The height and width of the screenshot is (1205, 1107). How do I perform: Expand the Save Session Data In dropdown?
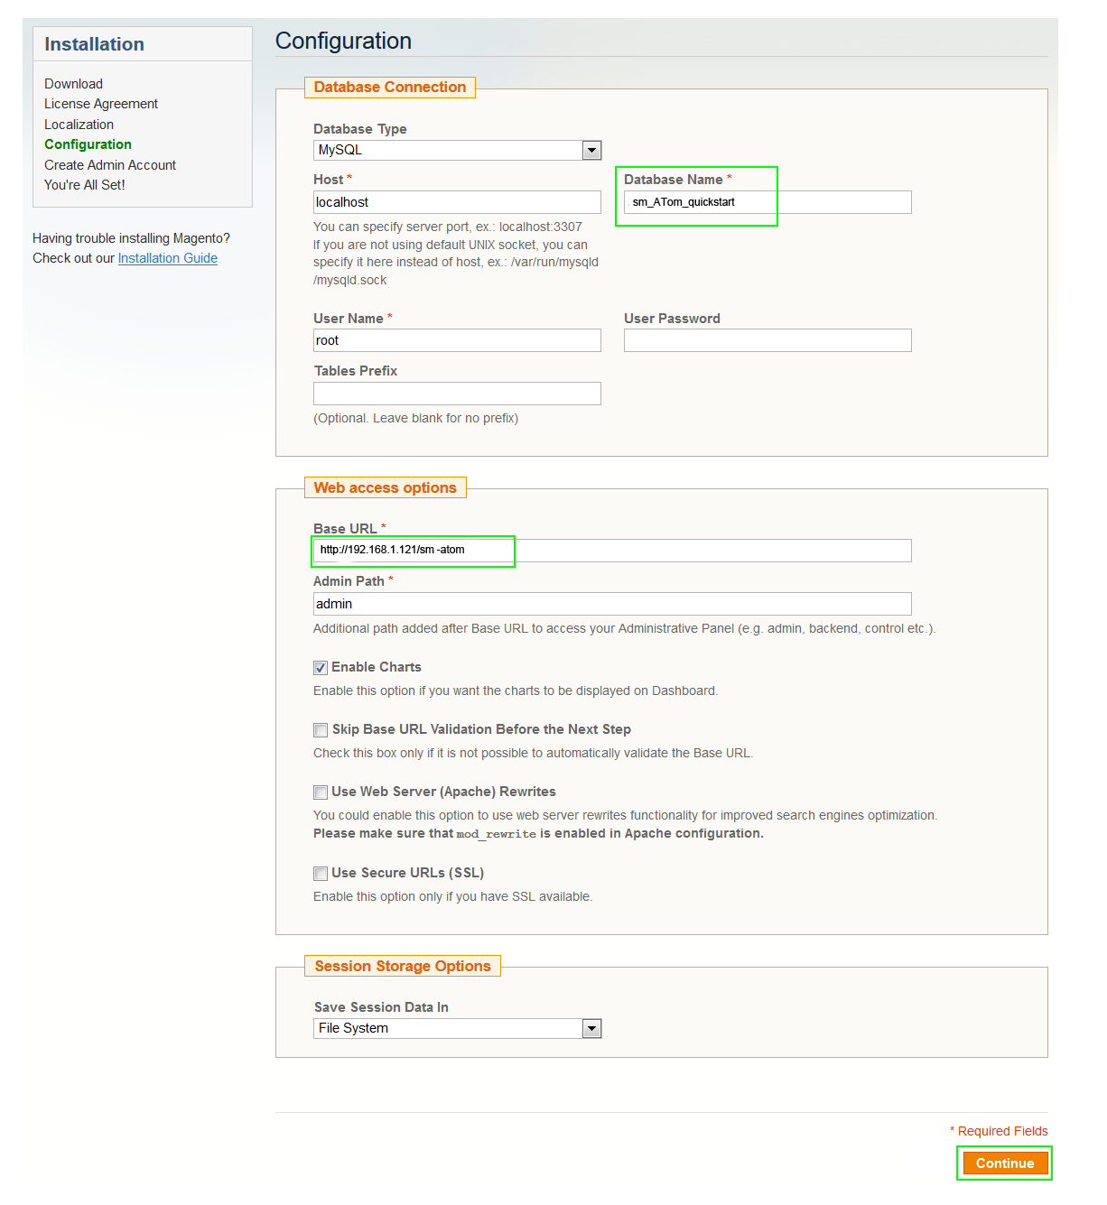point(591,1029)
